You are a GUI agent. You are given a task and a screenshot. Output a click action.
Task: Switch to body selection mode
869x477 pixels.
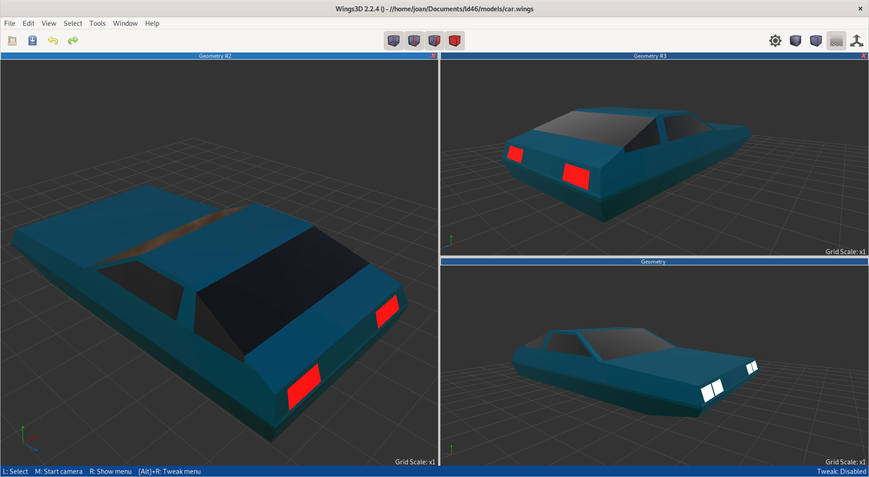click(x=455, y=41)
